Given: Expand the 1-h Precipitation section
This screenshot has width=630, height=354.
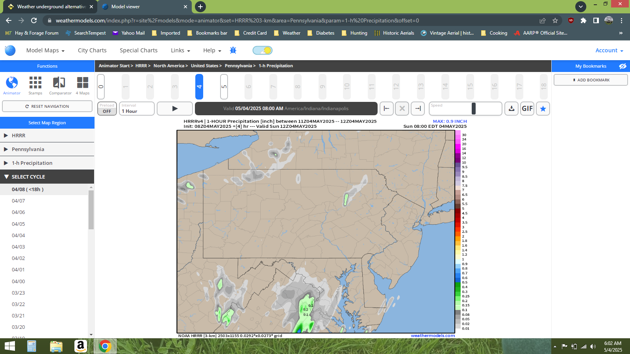Looking at the screenshot, I should pyautogui.click(x=47, y=163).
